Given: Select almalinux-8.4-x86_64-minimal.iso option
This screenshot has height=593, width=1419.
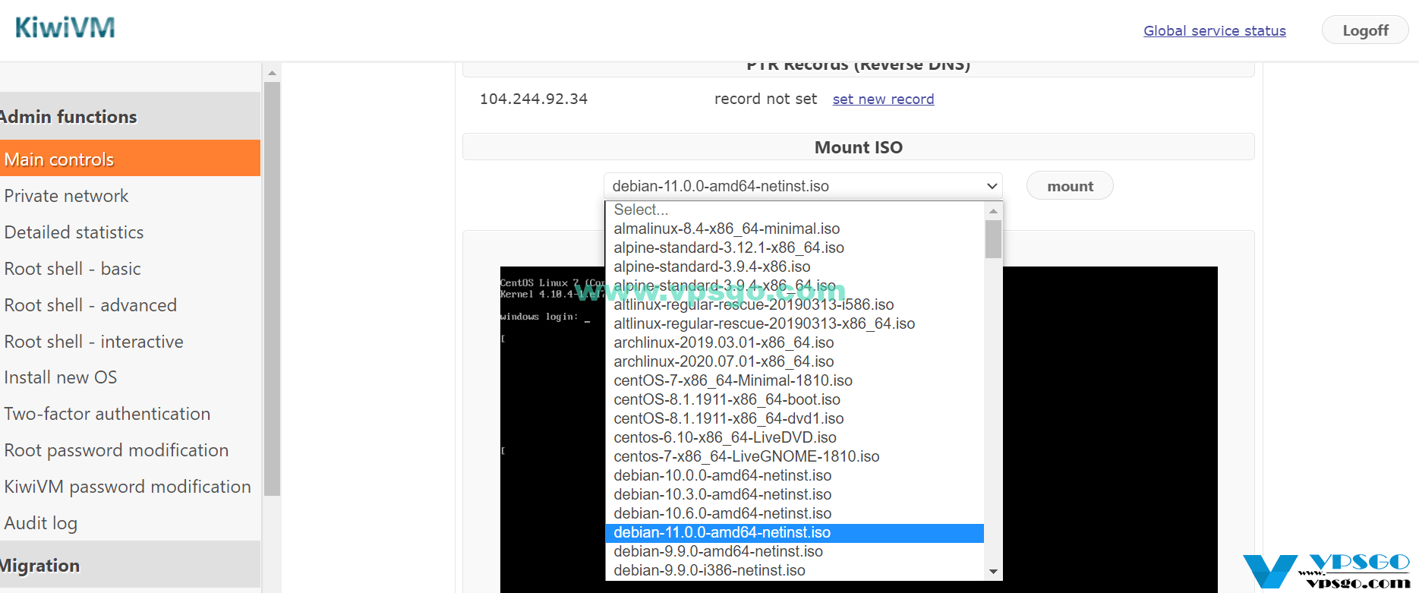Looking at the screenshot, I should 795,229.
